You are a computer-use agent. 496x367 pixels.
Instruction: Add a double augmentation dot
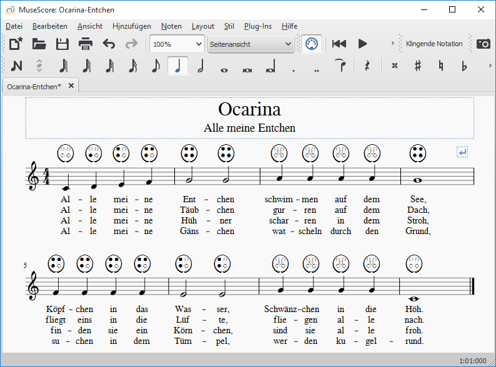[317, 71]
